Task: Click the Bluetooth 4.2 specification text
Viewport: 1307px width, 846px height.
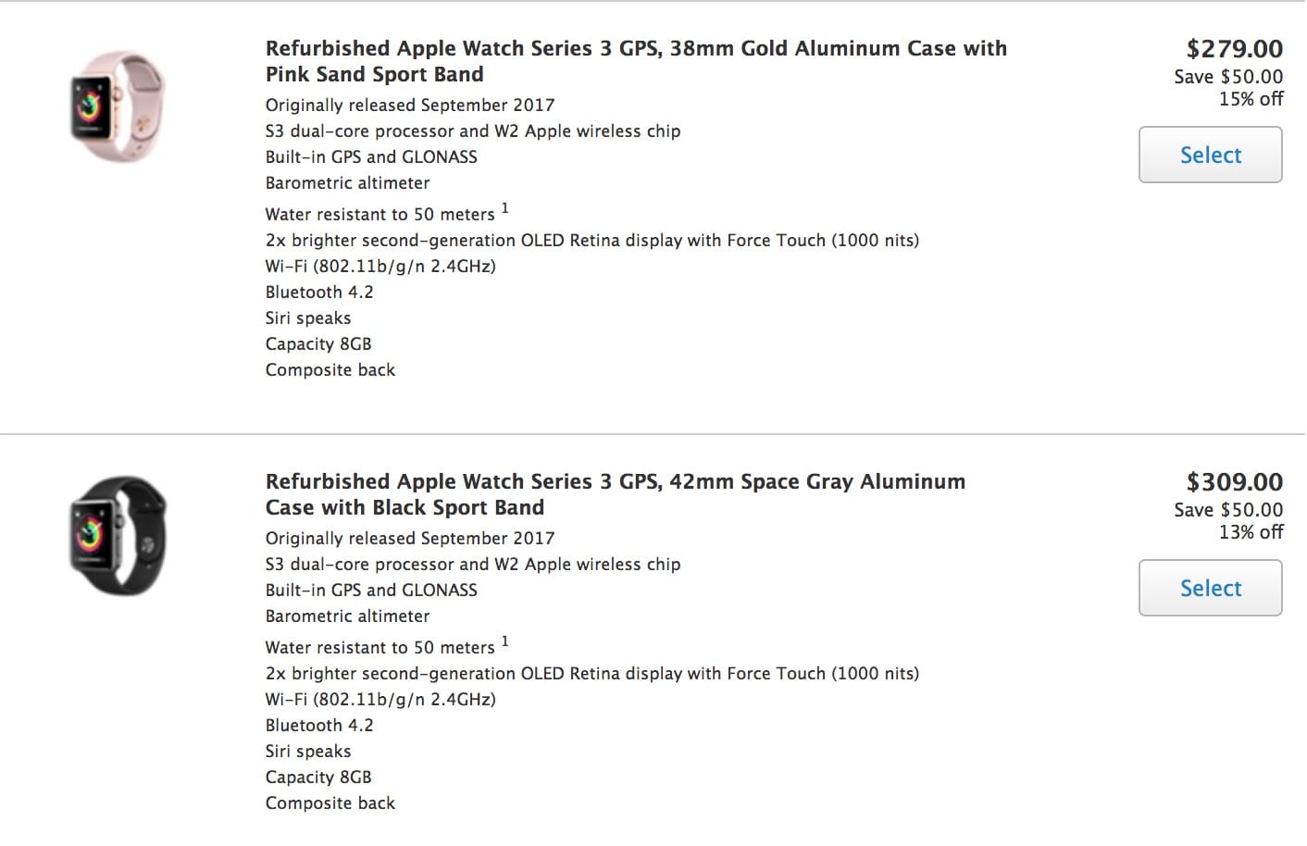Action: coord(319,292)
